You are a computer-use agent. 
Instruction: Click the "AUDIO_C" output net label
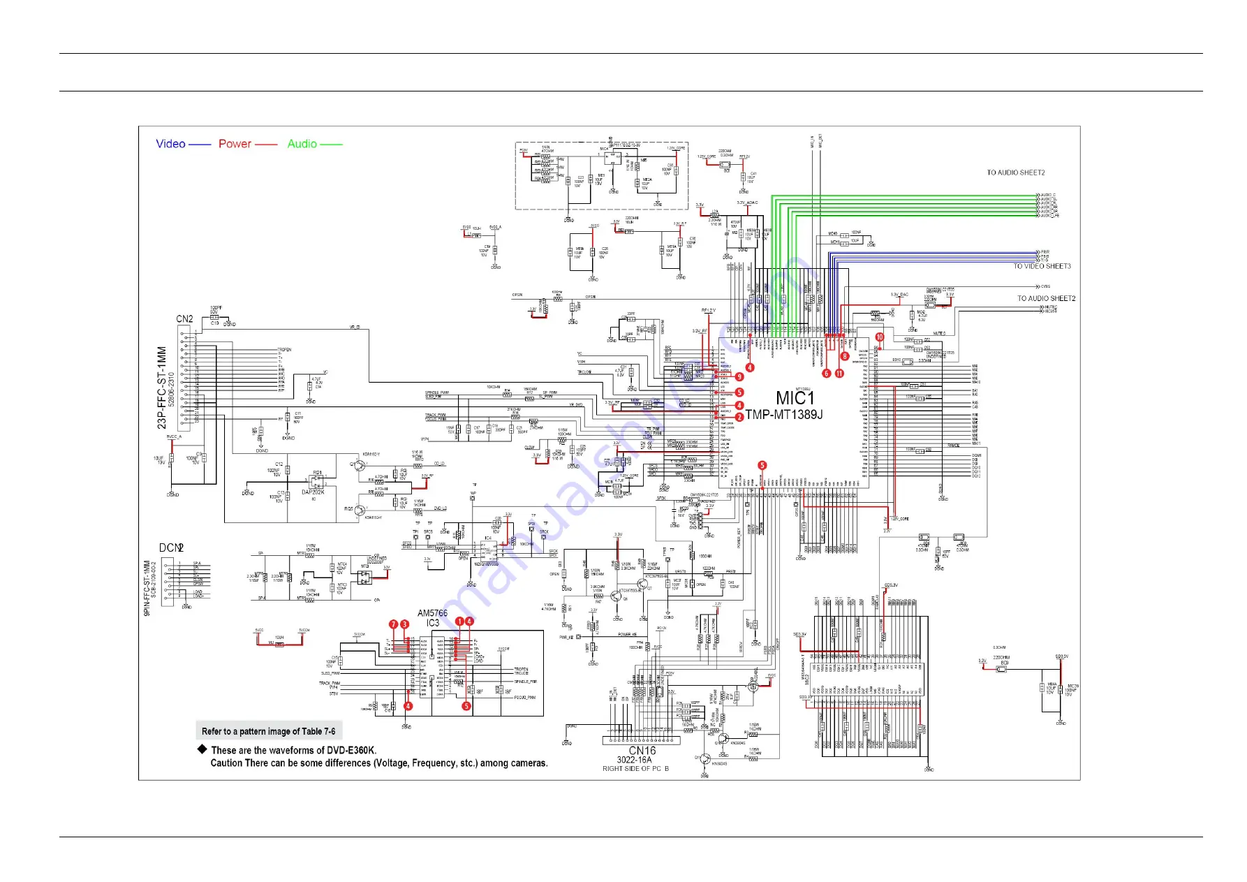[1048, 196]
